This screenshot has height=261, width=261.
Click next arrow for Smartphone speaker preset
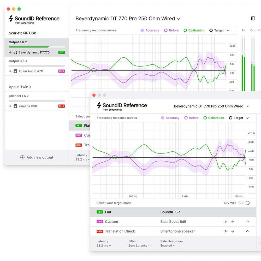232,231
